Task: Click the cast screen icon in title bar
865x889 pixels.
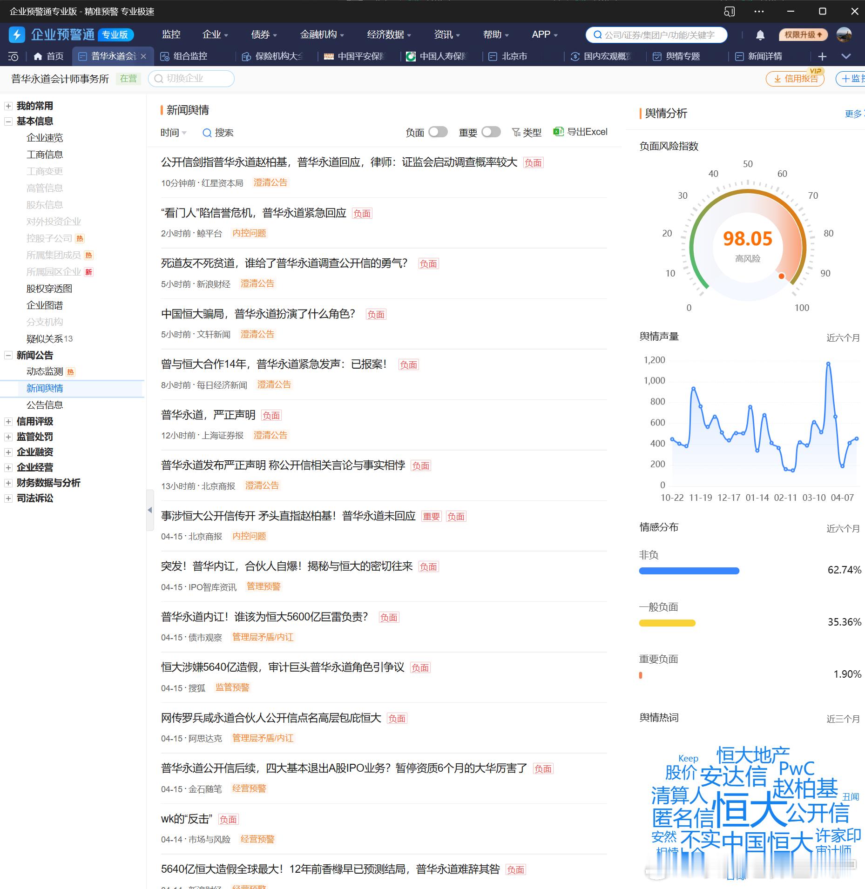Action: click(x=730, y=12)
